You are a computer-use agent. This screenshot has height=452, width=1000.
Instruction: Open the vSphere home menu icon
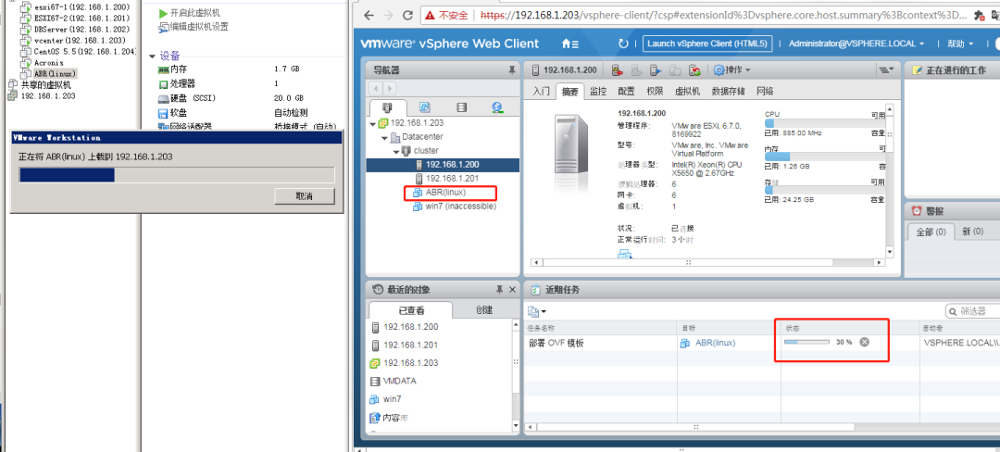tap(569, 44)
